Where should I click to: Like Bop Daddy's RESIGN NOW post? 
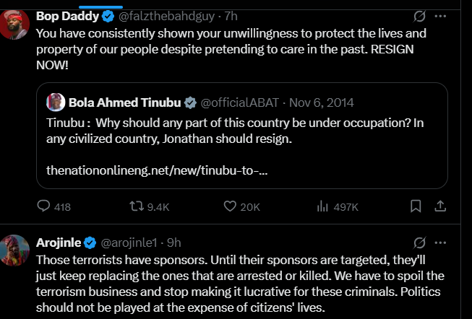click(231, 207)
